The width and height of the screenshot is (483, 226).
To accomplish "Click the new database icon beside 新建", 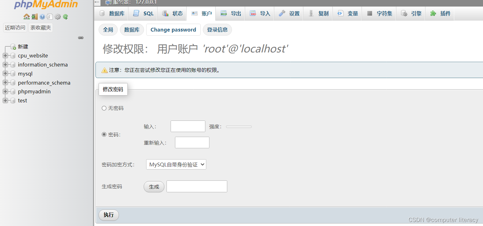I will tap(13, 47).
